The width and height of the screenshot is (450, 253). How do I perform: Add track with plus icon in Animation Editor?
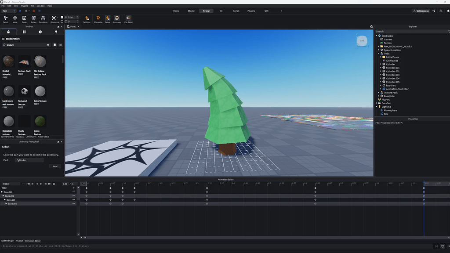[x=73, y=188]
